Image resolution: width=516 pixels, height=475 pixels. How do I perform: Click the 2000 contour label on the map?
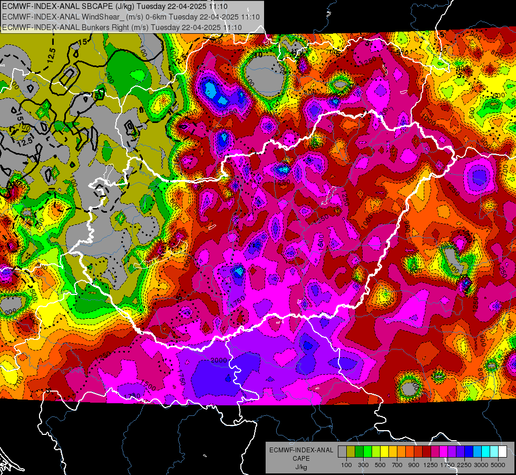click(x=219, y=360)
